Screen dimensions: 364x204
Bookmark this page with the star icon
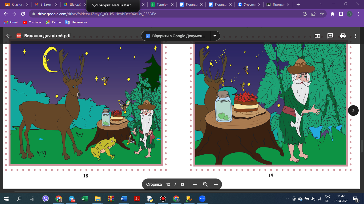coord(322,14)
